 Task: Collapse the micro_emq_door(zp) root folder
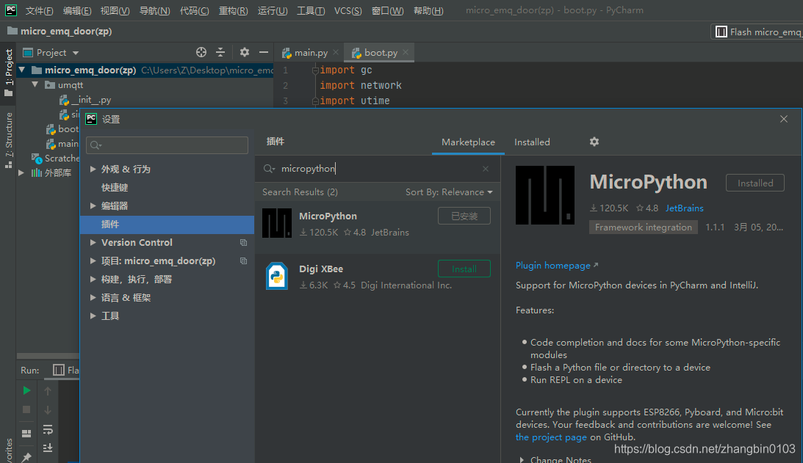22,70
